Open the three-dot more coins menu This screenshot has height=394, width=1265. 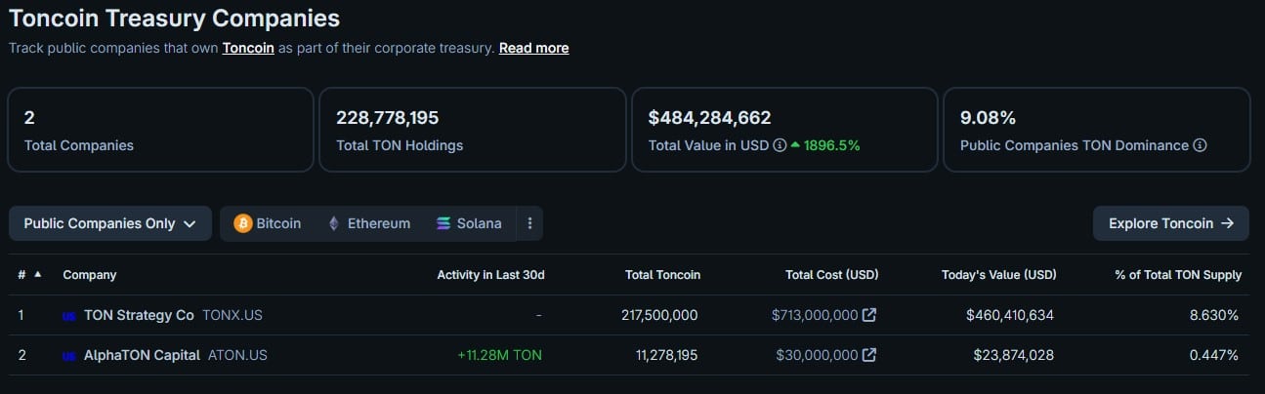click(529, 223)
